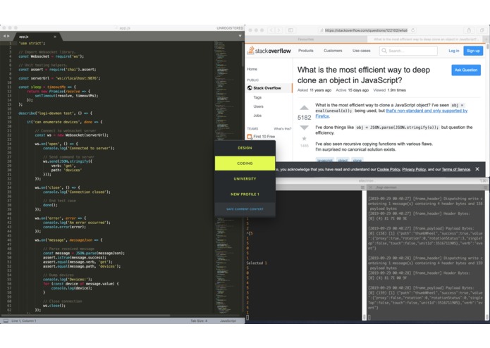Click the Ask Question button
This screenshot has width=490, height=348.
[x=466, y=70]
